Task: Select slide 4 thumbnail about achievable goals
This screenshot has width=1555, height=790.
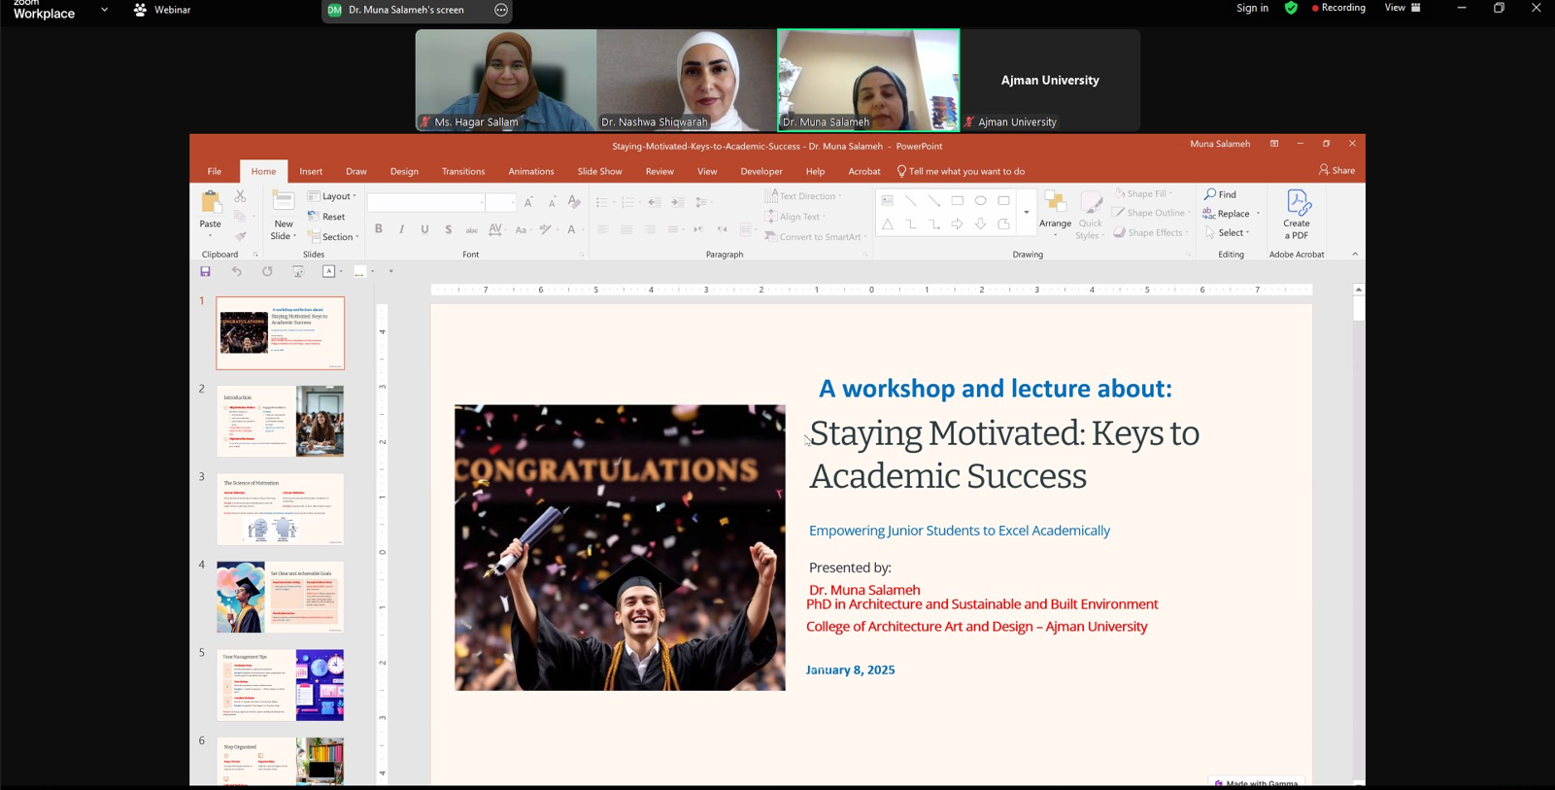Action: tap(280, 597)
